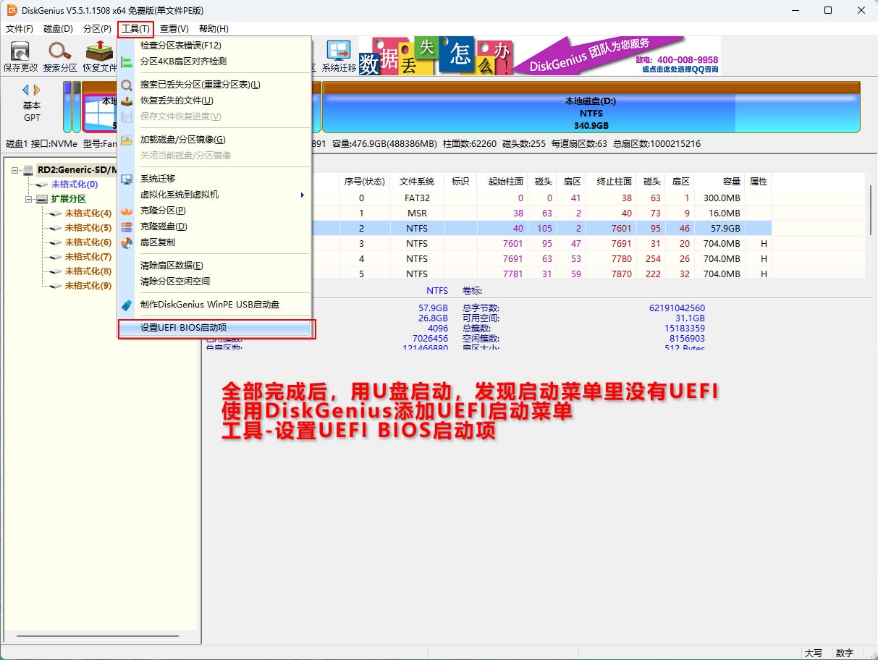Click 设置UEFI BIOS启动项 menu item
Image resolution: width=878 pixels, height=660 pixels.
tap(183, 328)
